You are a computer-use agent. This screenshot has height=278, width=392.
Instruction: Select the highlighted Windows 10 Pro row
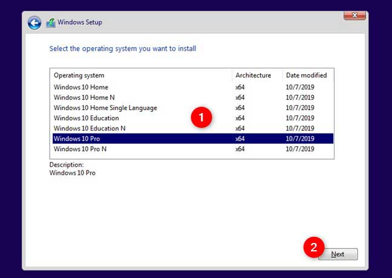(x=193, y=138)
